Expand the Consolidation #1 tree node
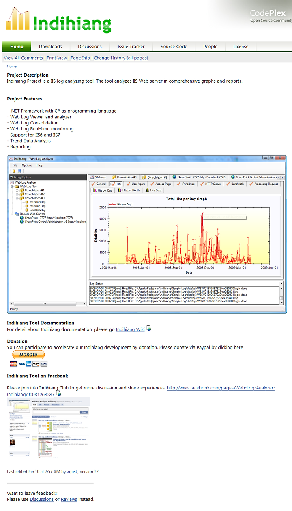 click(17, 190)
